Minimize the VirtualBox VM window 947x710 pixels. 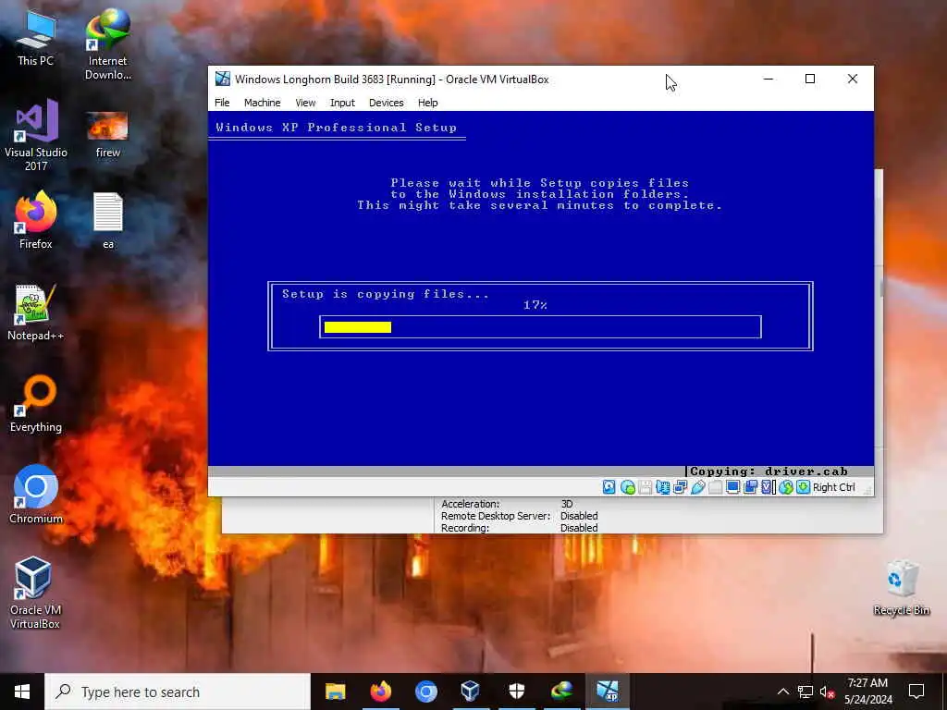[x=769, y=80]
